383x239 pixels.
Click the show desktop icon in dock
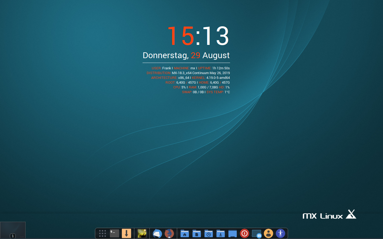232,233
